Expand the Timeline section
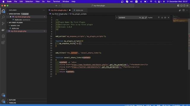The height and width of the screenshot is (106, 190). [x=8, y=103]
